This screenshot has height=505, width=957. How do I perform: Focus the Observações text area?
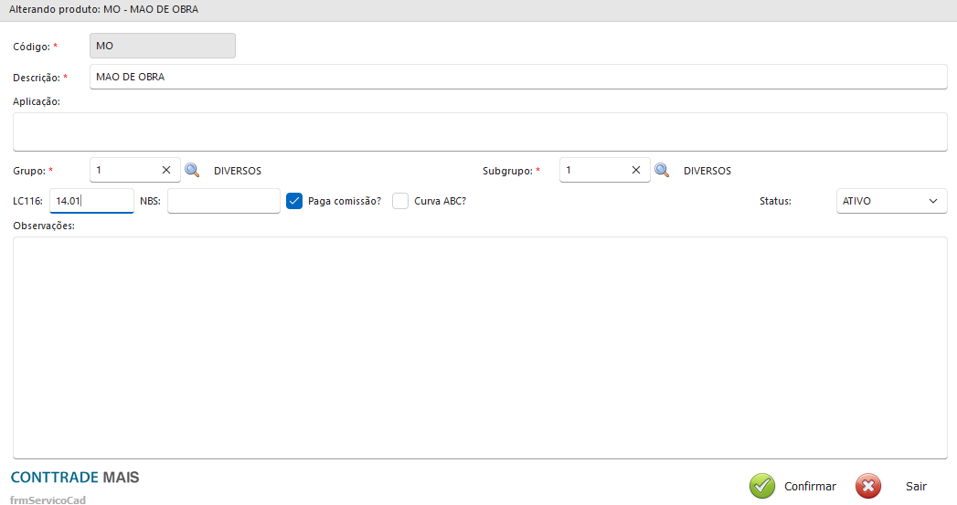pyautogui.click(x=479, y=347)
